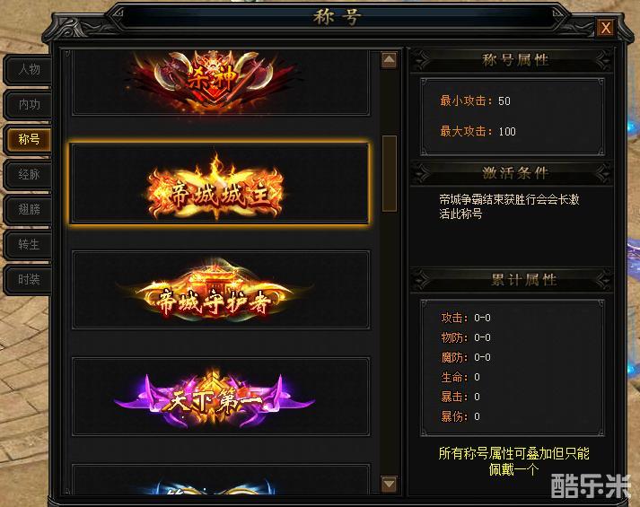
Task: Open the 翅膀 tab
Action: click(28, 210)
